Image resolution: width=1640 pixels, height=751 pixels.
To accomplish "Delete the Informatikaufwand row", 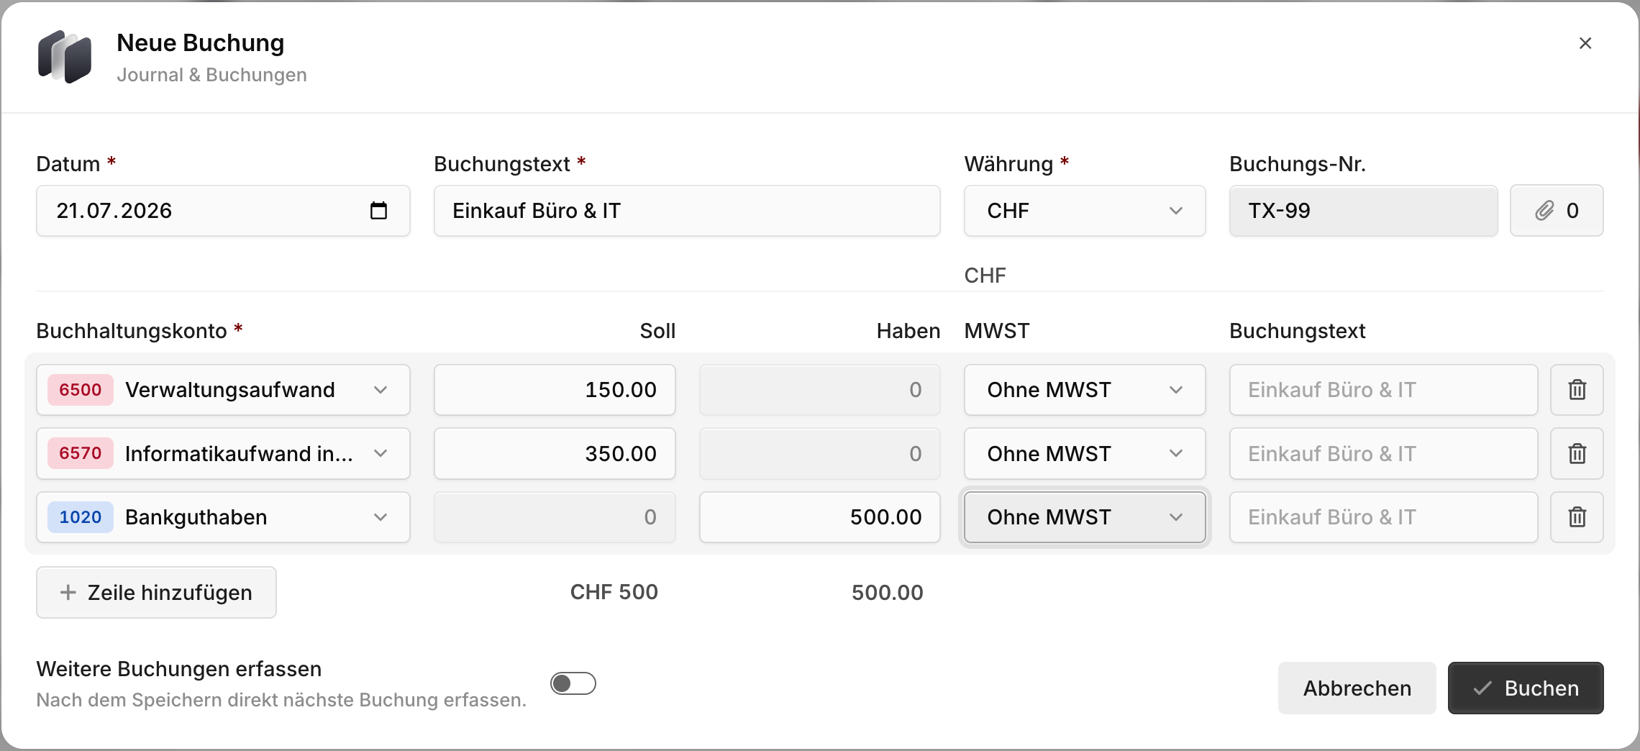I will coord(1577,454).
